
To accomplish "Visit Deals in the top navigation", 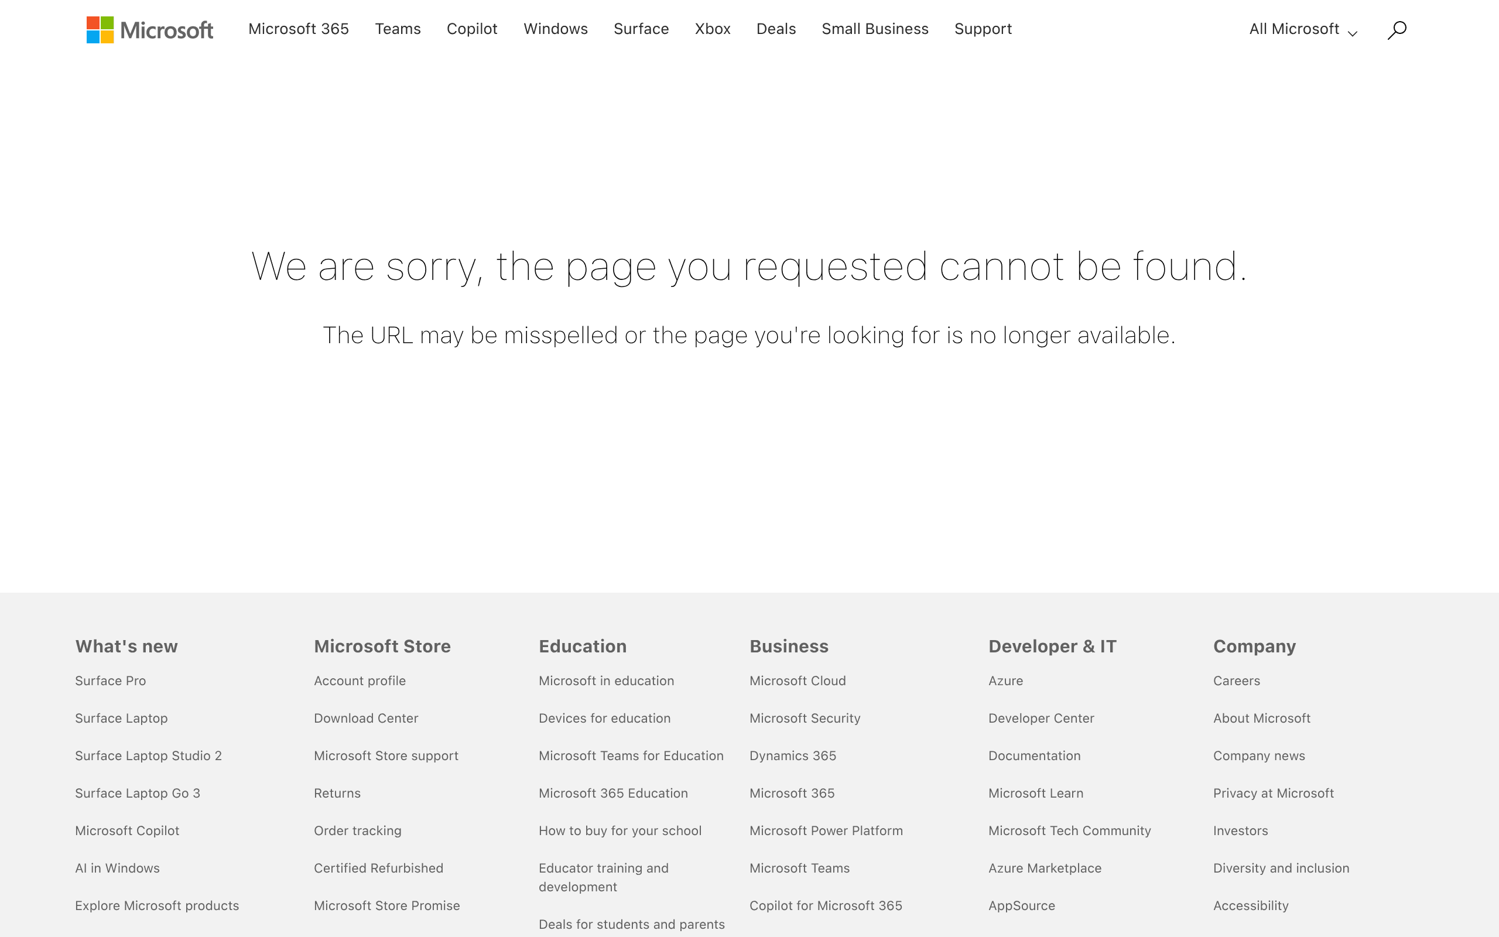I will click(x=776, y=29).
